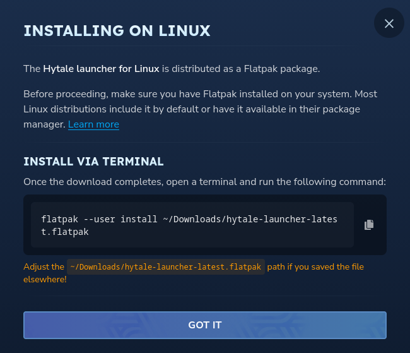The height and width of the screenshot is (353, 410).
Task: Click the INSTALLING ON LINUX heading
Action: click(x=117, y=31)
